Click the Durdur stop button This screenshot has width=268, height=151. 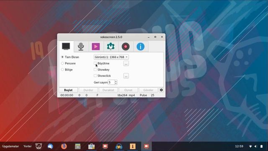(x=88, y=90)
